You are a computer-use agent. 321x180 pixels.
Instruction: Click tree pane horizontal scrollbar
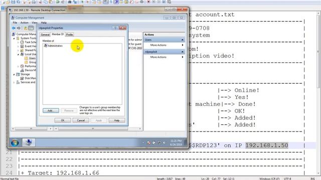coord(32,129)
